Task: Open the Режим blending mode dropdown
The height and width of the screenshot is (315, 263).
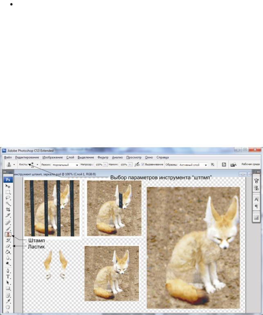Action: click(x=65, y=165)
